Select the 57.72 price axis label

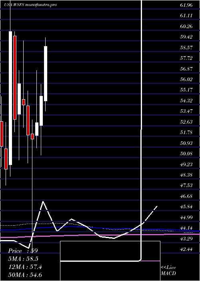click(186, 58)
